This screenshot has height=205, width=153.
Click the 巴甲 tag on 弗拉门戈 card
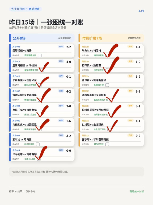(61, 106)
